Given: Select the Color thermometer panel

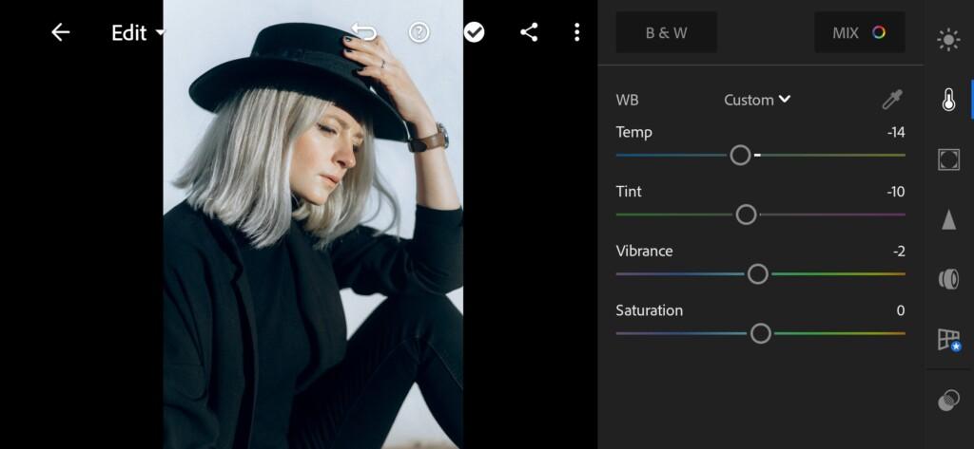Looking at the screenshot, I should coord(948,100).
